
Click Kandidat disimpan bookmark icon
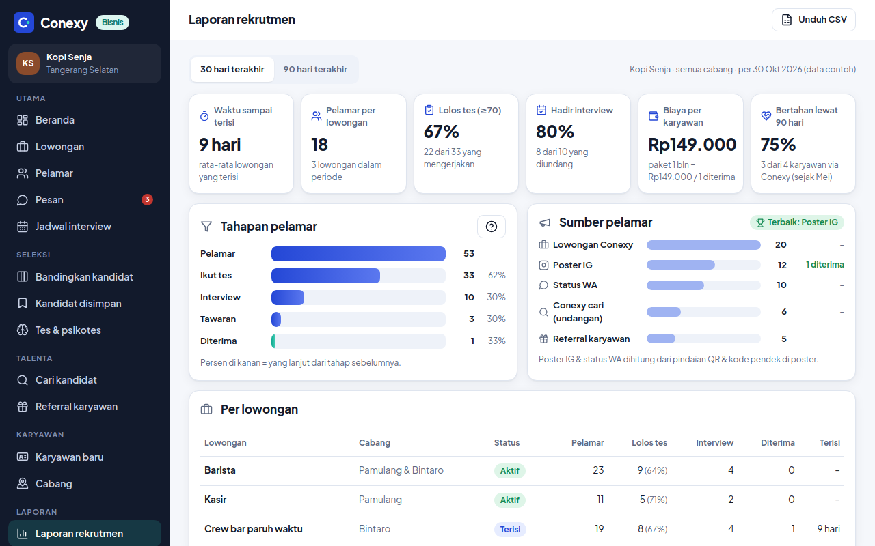click(23, 304)
